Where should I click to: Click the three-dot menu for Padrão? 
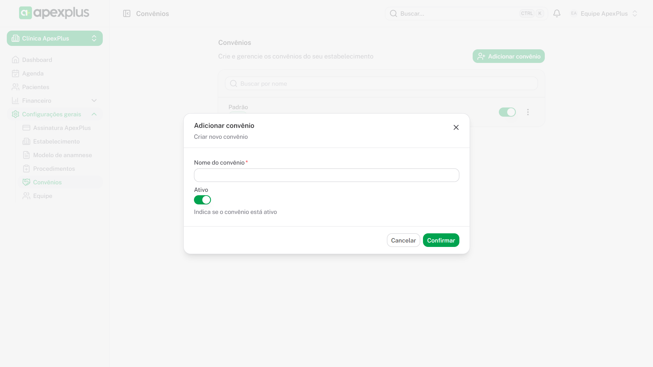tap(528, 112)
